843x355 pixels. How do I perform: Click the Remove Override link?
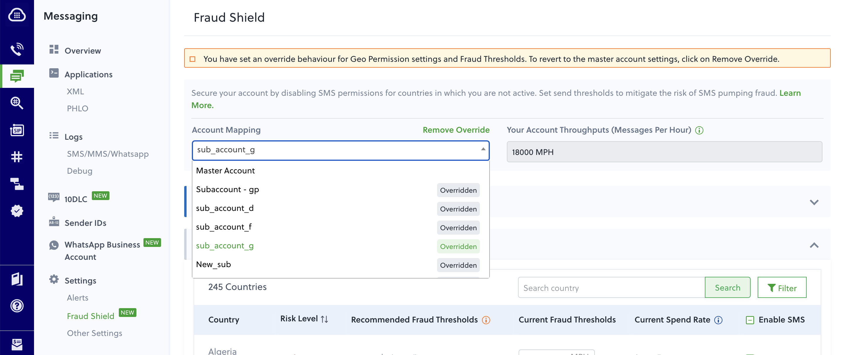point(456,130)
